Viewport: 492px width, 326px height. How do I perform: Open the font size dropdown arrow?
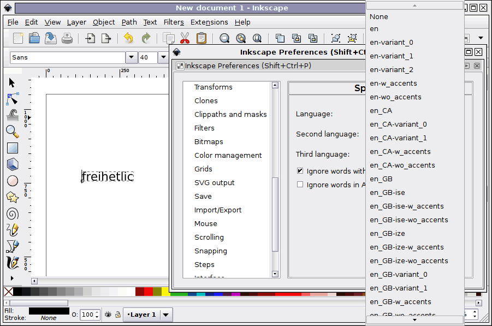point(163,57)
